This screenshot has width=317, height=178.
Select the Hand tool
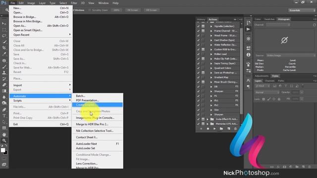tap(4, 134)
